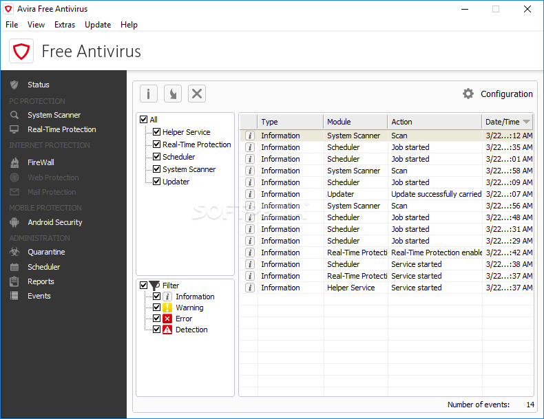544x419 pixels.
Task: Click info icon of Updater event row
Action: 250,194
